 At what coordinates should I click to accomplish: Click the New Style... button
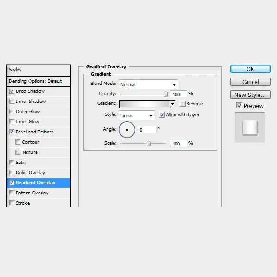click(250, 95)
